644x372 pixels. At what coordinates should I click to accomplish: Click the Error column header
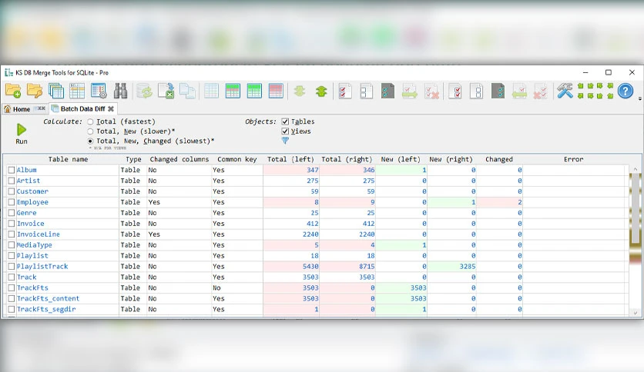click(573, 159)
